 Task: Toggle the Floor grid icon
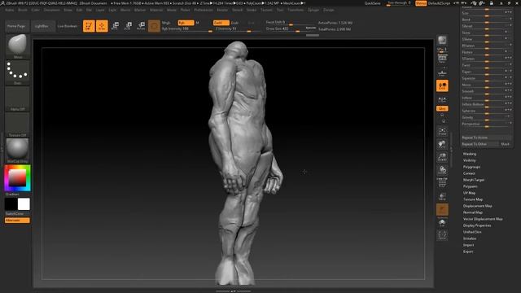(442, 72)
